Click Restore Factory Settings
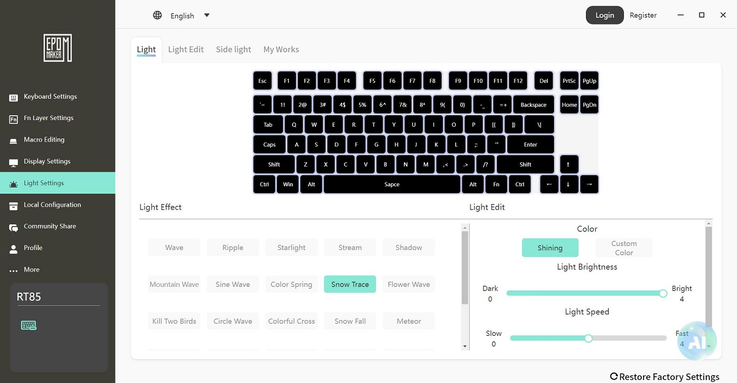Screen dimensions: 737x383 [x=665, y=377]
